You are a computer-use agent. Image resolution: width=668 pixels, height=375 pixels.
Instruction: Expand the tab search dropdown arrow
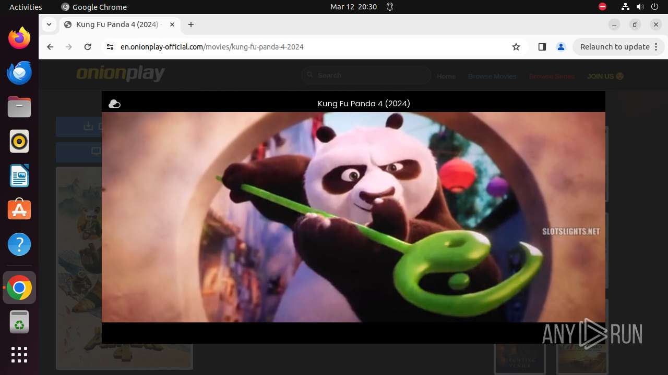pyautogui.click(x=49, y=24)
